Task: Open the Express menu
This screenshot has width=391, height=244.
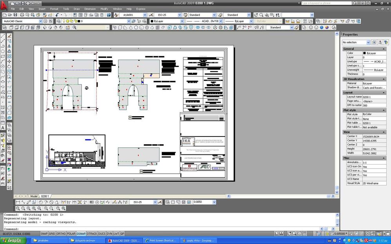Action: tap(141, 9)
